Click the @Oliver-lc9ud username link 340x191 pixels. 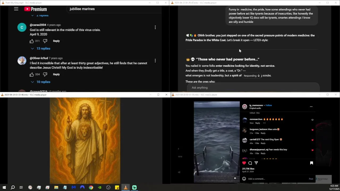[39, 58]
